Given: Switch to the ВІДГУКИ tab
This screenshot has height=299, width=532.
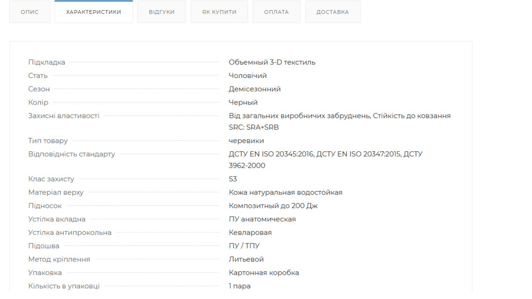Looking at the screenshot, I should tap(162, 12).
